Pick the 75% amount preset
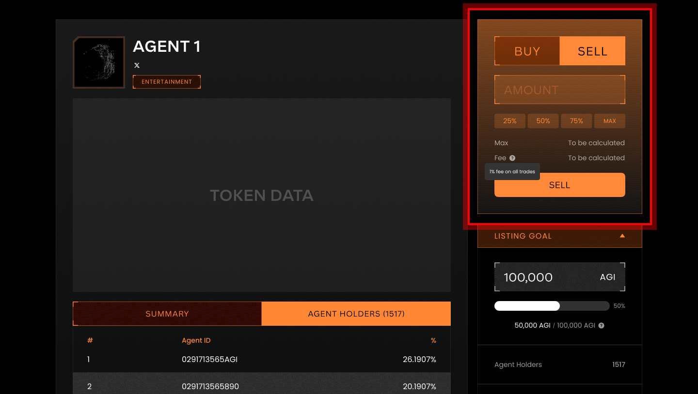This screenshot has height=394, width=698. point(576,121)
